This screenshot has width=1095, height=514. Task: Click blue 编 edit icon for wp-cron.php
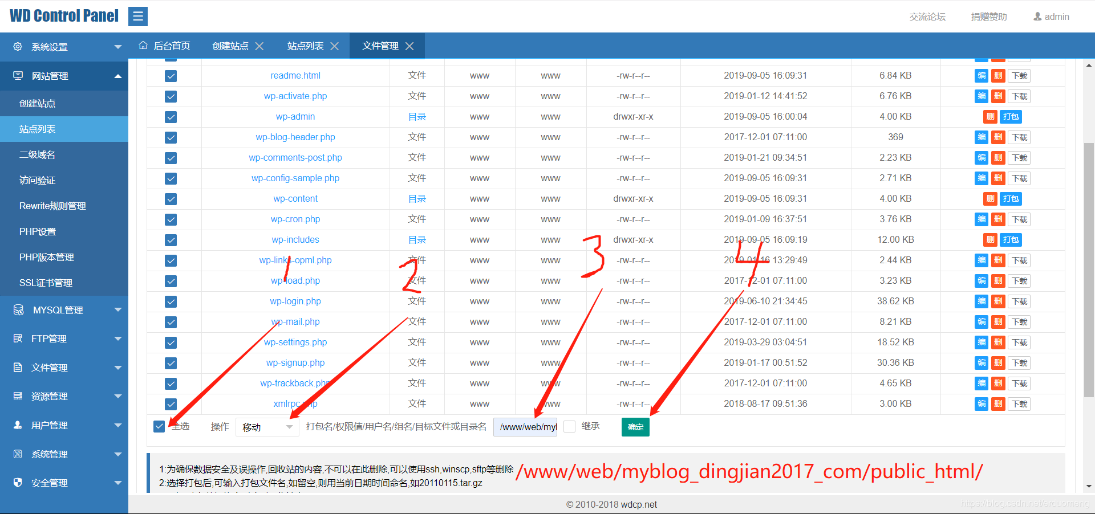click(982, 219)
